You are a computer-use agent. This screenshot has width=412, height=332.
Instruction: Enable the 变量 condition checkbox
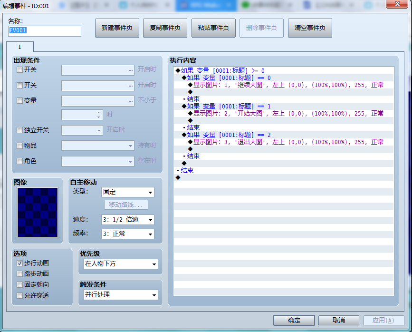coord(19,100)
